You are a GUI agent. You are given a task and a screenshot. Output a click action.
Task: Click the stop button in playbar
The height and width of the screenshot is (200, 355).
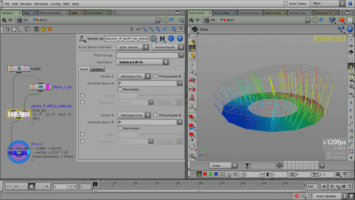[32, 187]
